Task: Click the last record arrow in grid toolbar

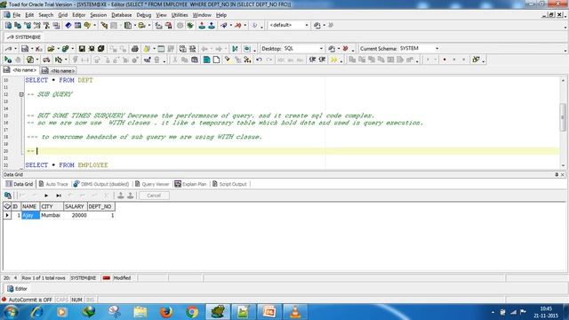Action: 59,196
